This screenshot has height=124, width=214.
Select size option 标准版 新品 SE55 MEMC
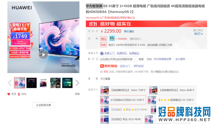(x=121, y=119)
